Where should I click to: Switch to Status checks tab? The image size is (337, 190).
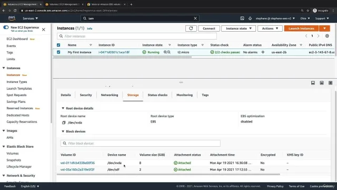coord(157,95)
